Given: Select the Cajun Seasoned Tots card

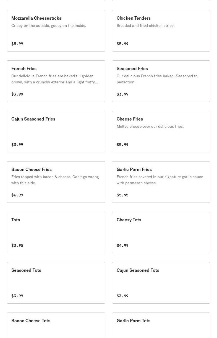Looking at the screenshot, I should coord(161,283).
